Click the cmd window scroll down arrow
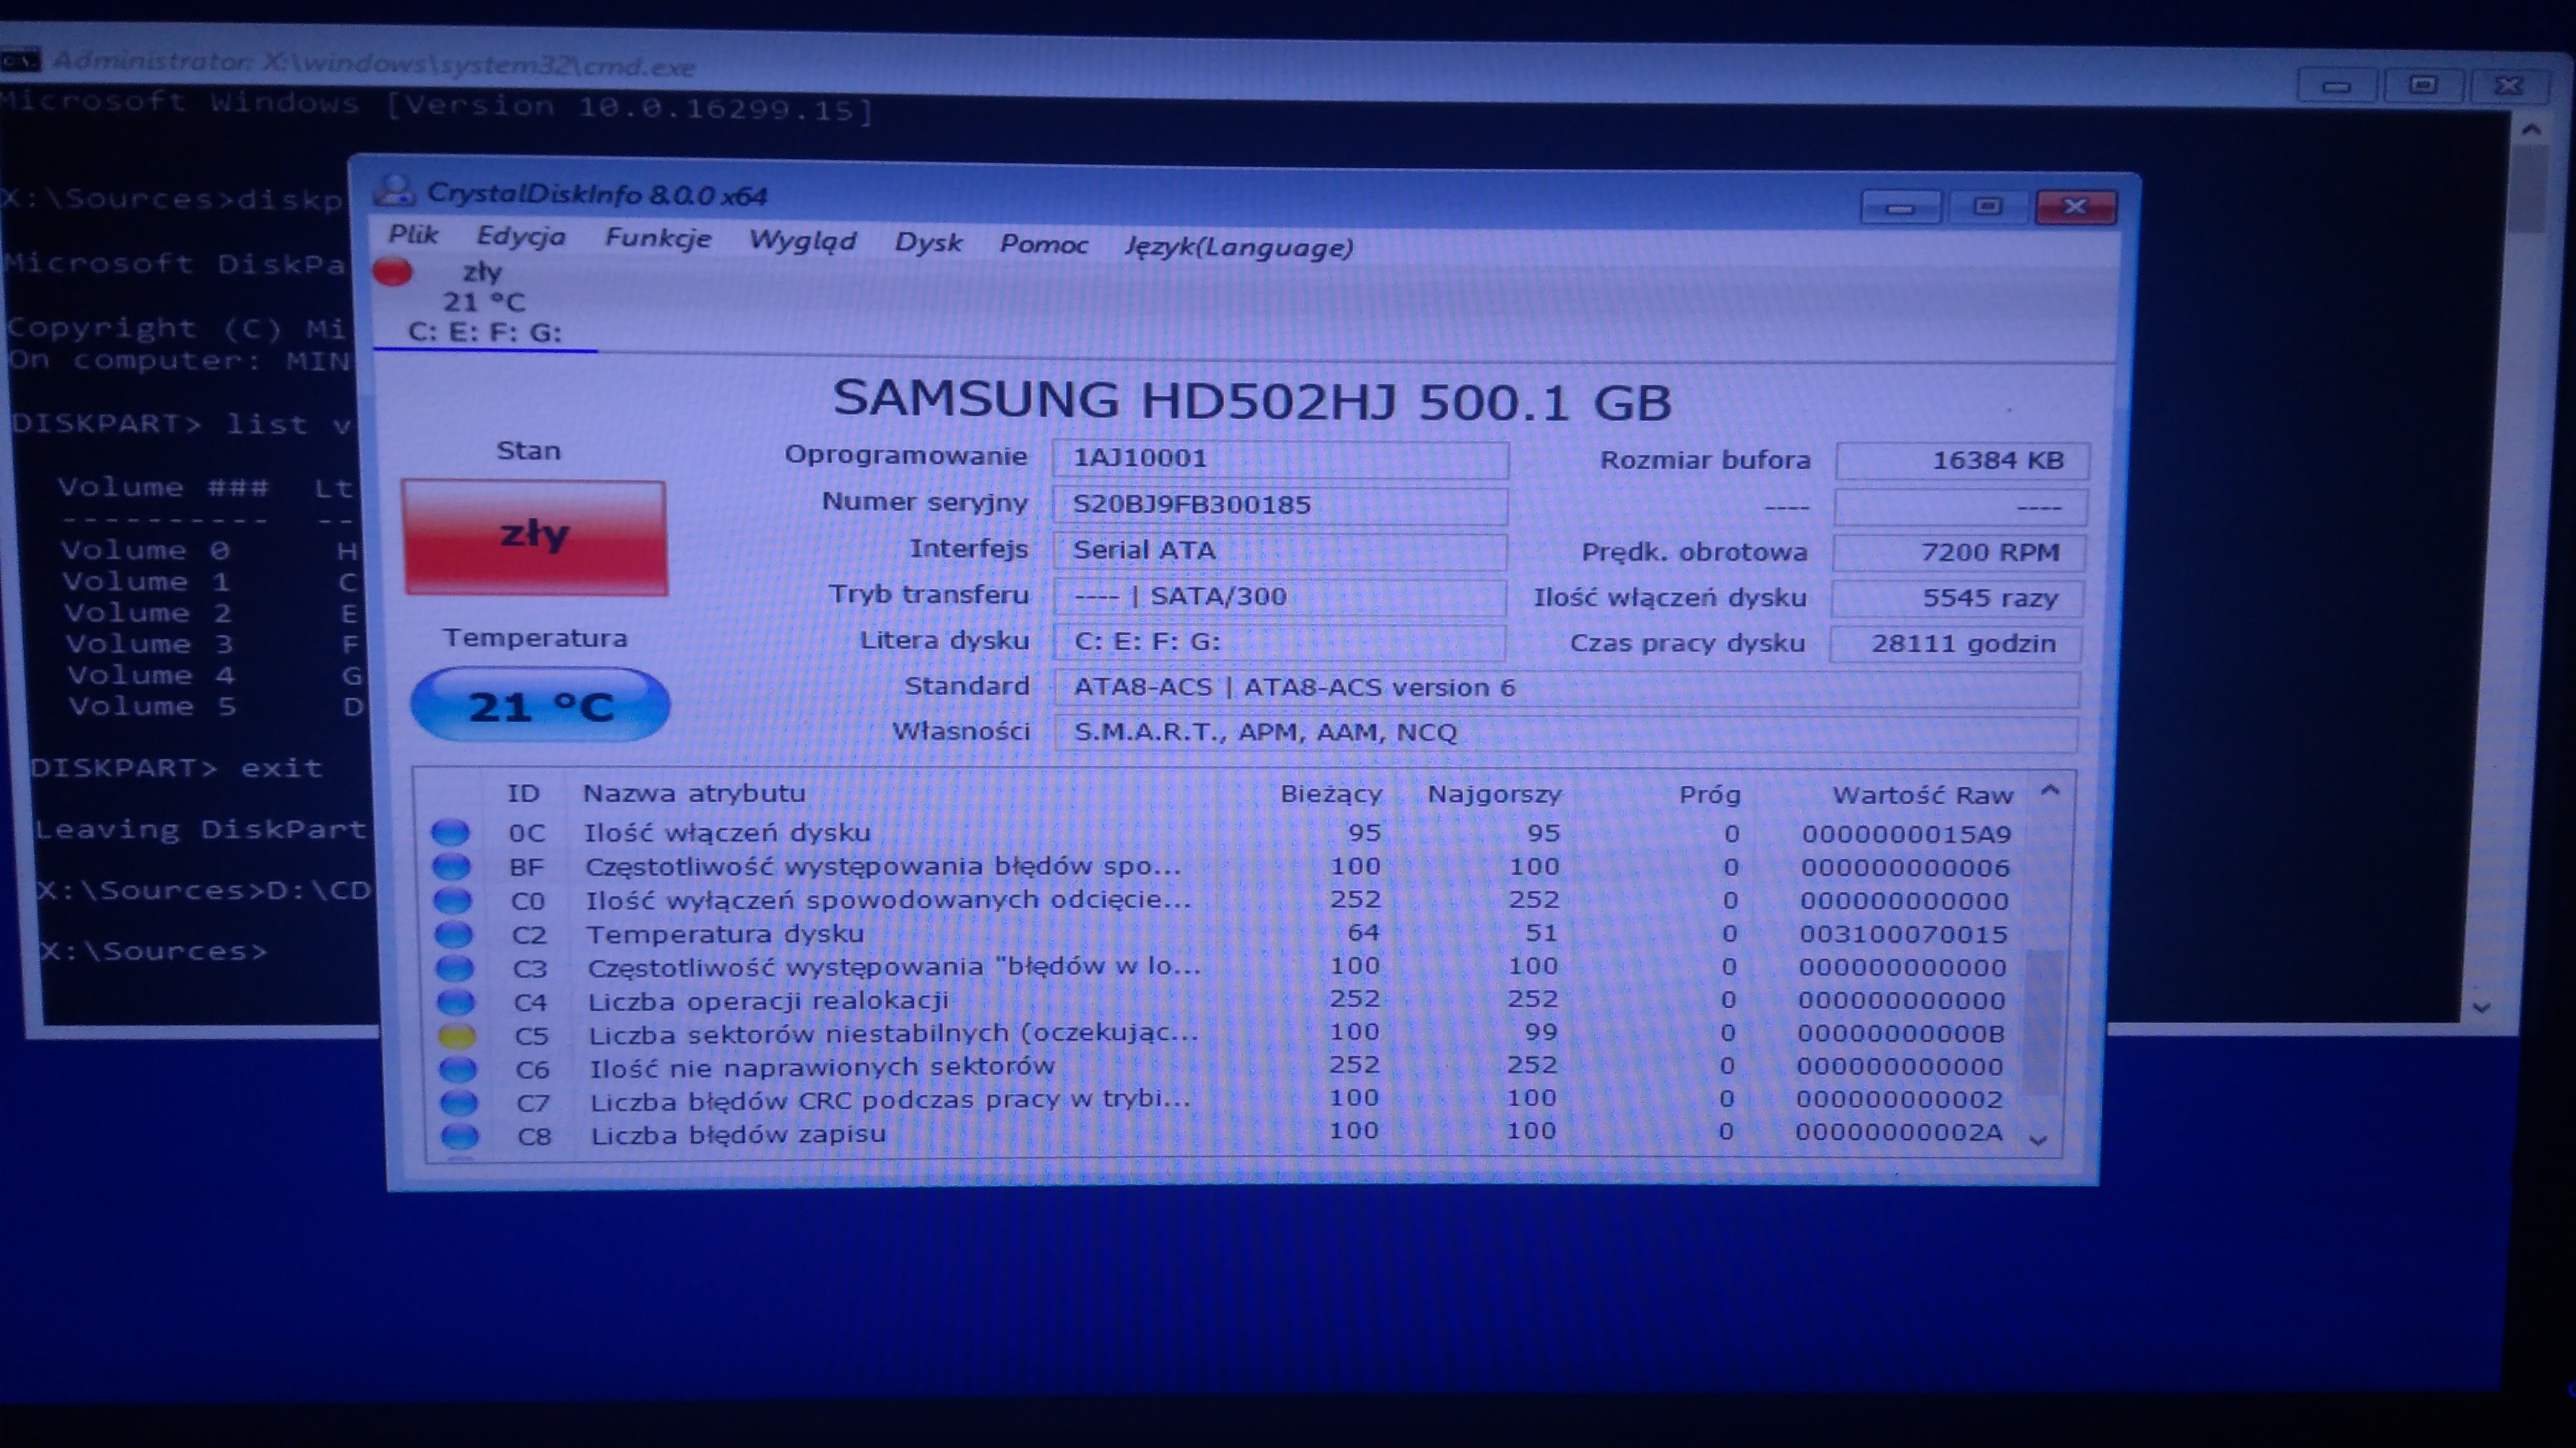The width and height of the screenshot is (2576, 1448). coord(2481,1007)
